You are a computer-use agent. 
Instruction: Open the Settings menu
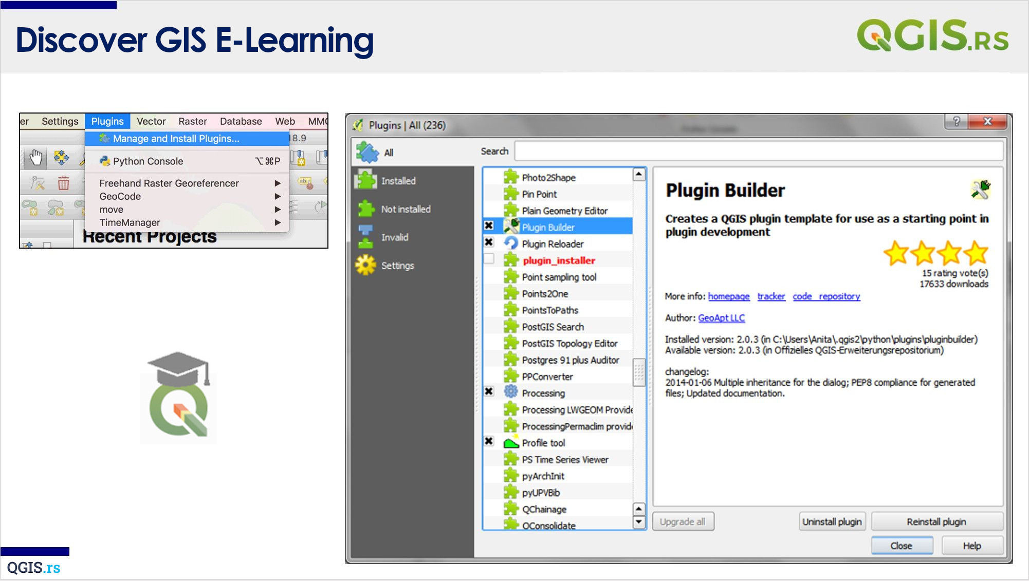tap(60, 121)
